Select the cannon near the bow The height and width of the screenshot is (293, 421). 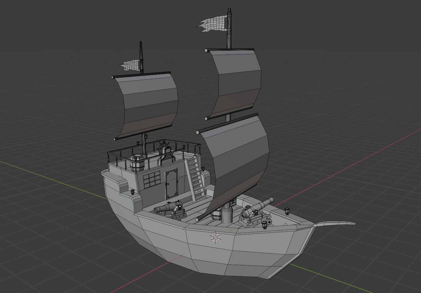[256, 213]
